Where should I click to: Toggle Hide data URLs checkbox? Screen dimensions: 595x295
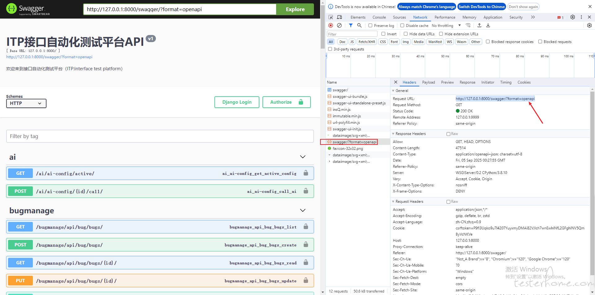pos(406,34)
